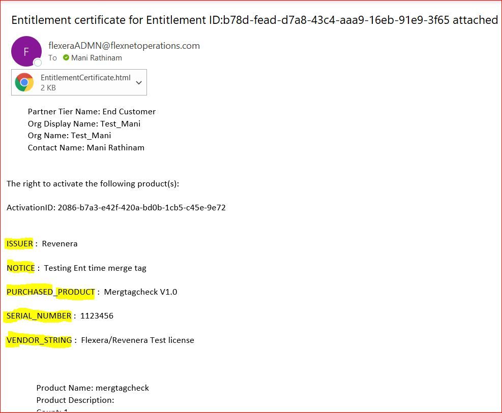Click the 'right to activate the following product(s)' sentence
Screen dimensions: 502x413
point(93,184)
